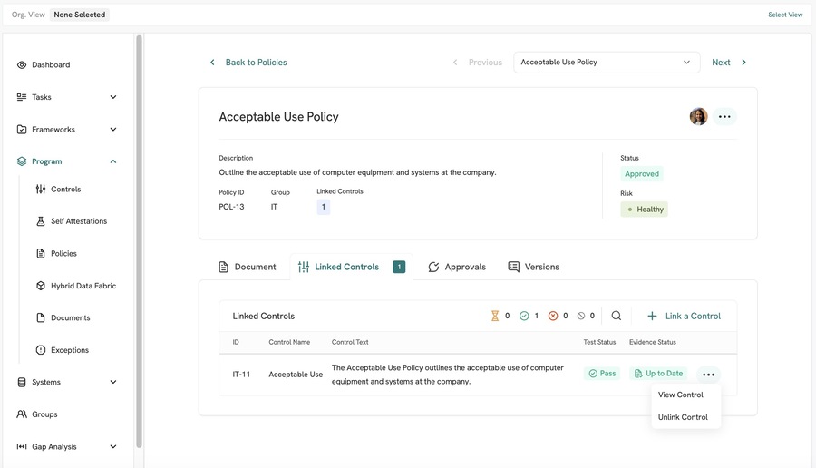Viewport: 816px width, 468px height.
Task: Click the IT-11 row three-dot menu
Action: [708, 375]
